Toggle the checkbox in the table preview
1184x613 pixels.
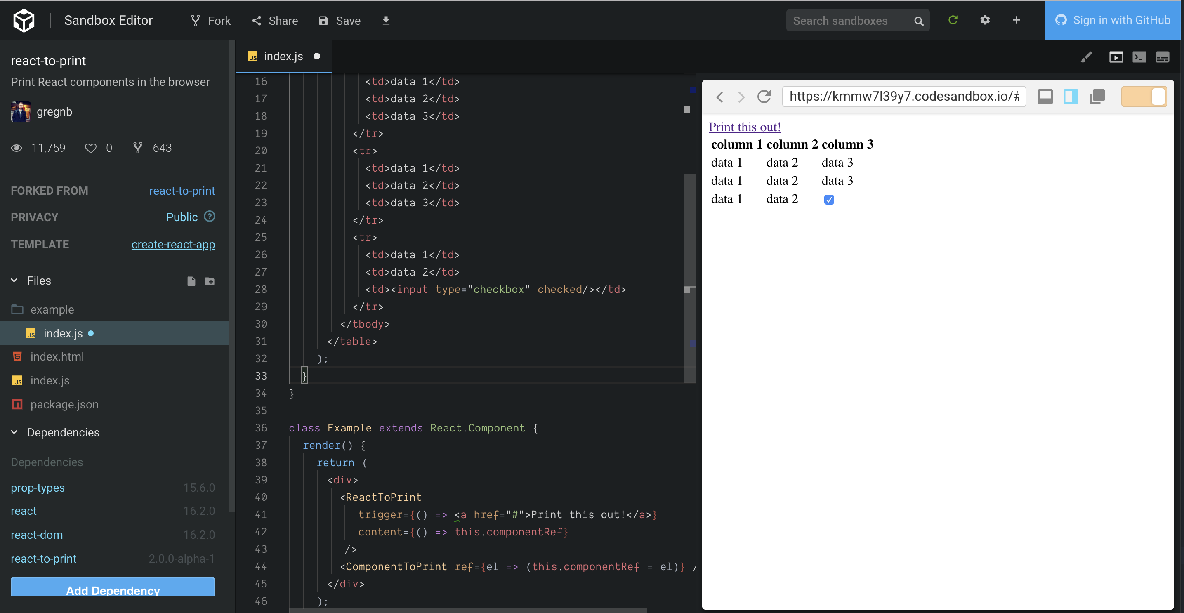[x=829, y=199]
